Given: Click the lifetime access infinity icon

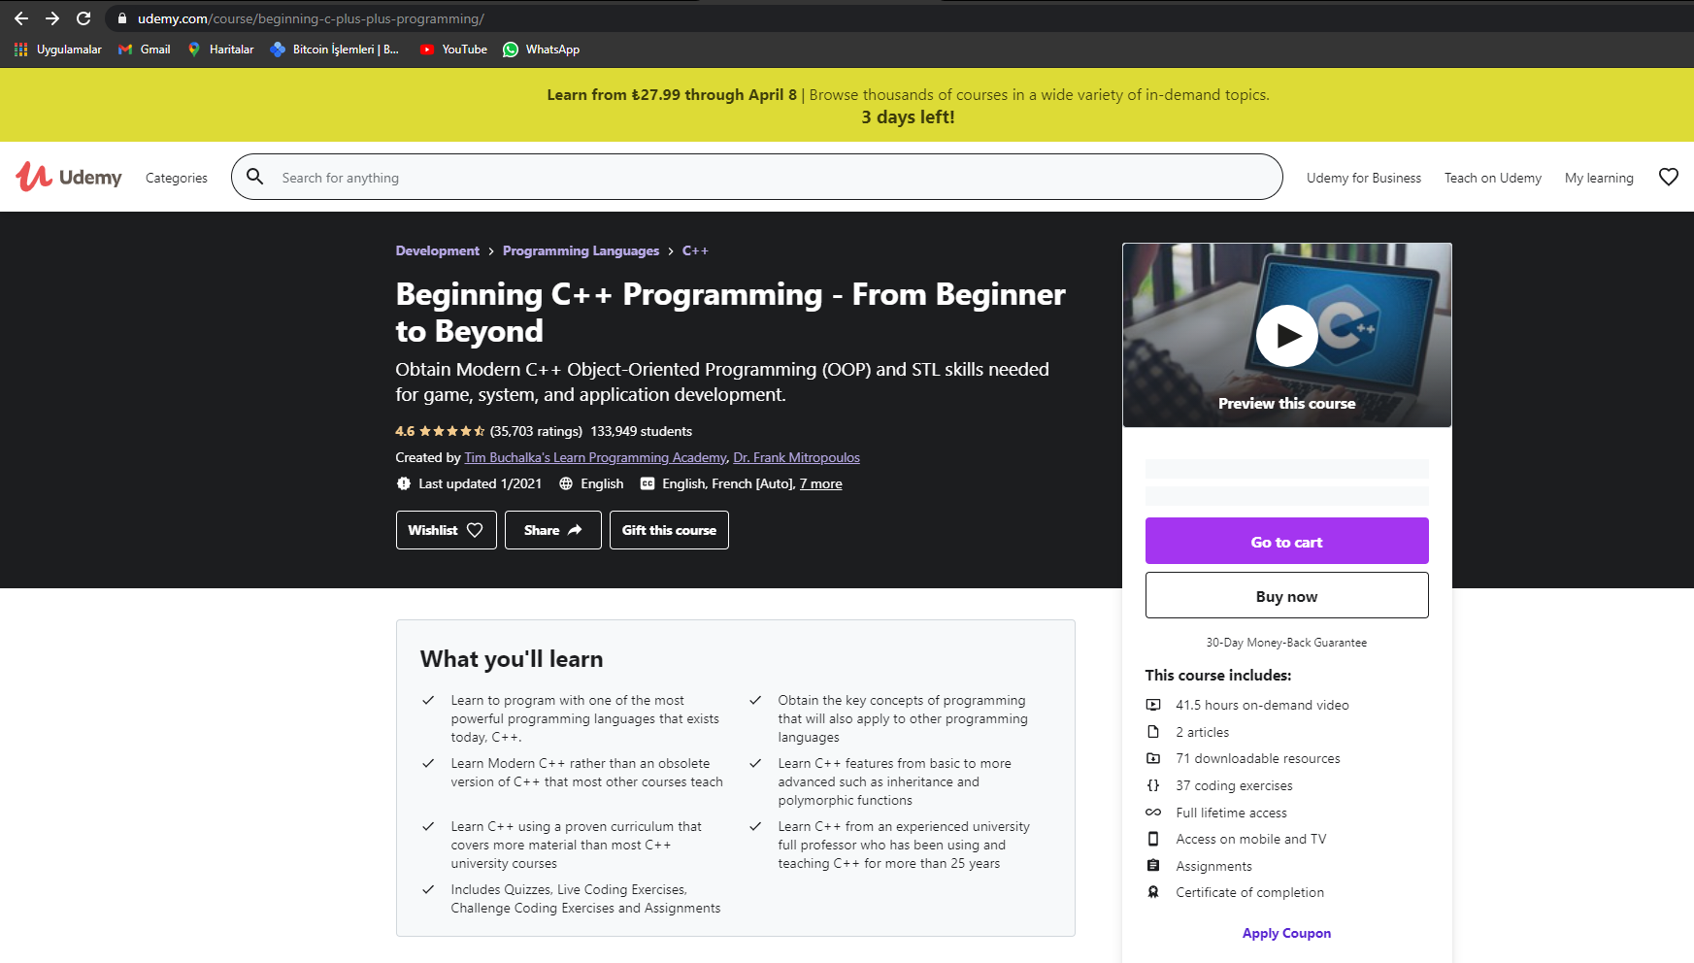Looking at the screenshot, I should 1153,813.
